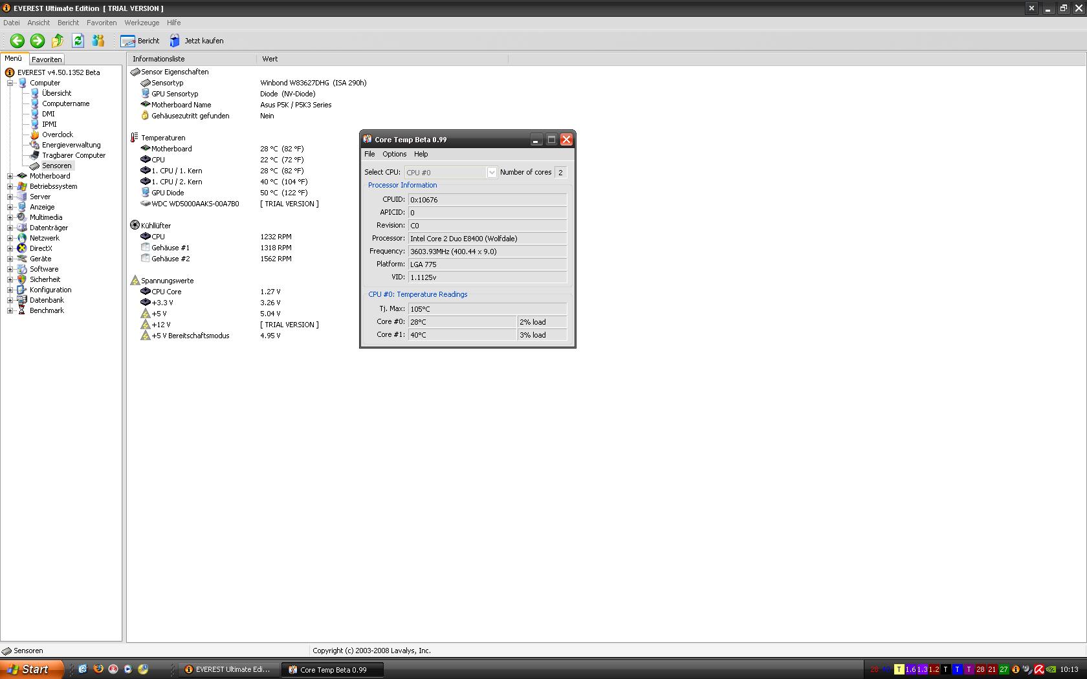1087x679 pixels.
Task: Expand the Server tree node
Action: pos(10,197)
